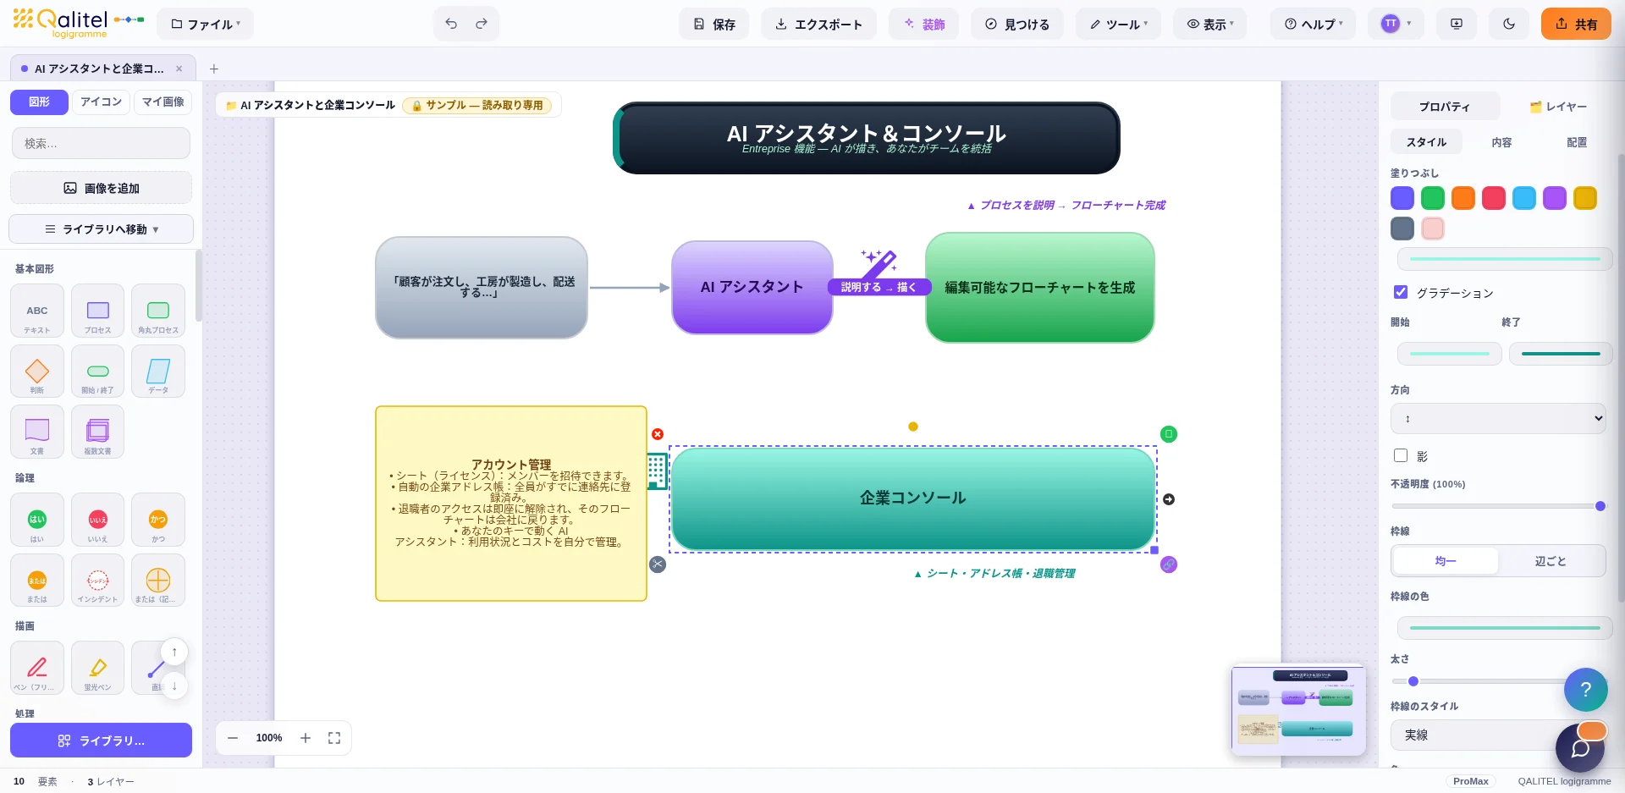Close the AI アシスタントと企業コ... tab
Viewport: 1625px width, 793px height.
click(x=179, y=69)
